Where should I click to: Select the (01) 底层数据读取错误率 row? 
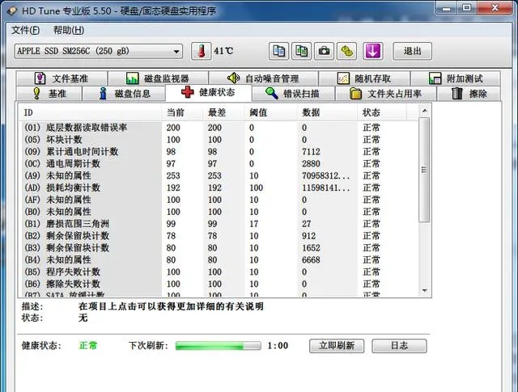click(x=219, y=128)
